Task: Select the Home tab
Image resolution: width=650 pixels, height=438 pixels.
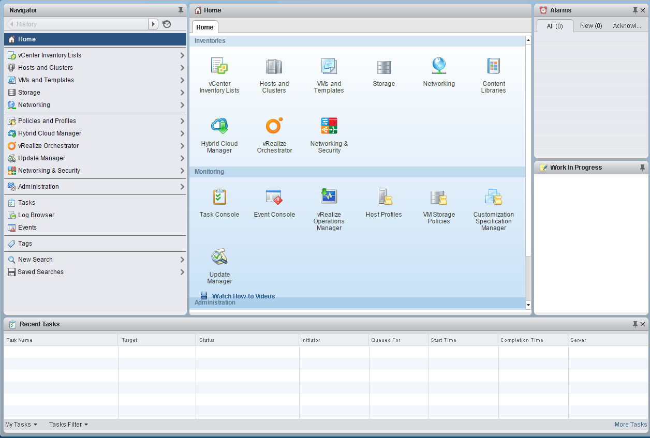Action: (205, 27)
